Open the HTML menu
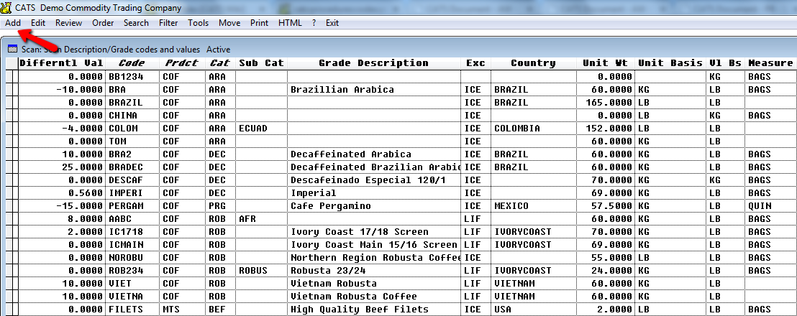Screen dimensions: 797x316 290,23
